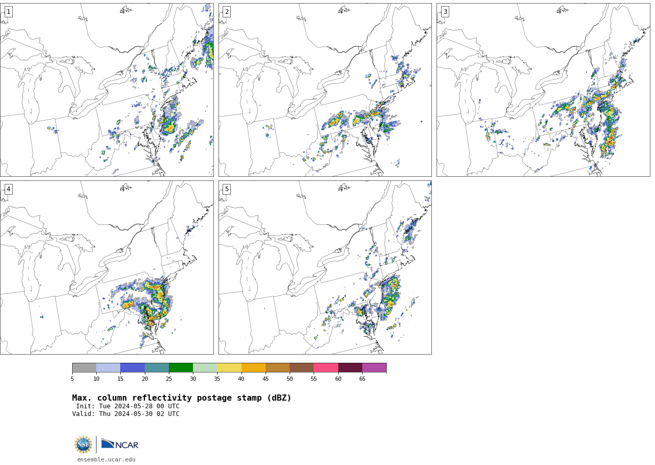Click the orange 40-45 dBZ swatch
655x465 pixels.
[x=253, y=368]
